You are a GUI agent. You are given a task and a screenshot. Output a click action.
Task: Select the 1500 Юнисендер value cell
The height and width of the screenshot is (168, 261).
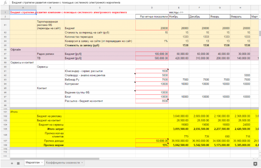tap(152, 71)
